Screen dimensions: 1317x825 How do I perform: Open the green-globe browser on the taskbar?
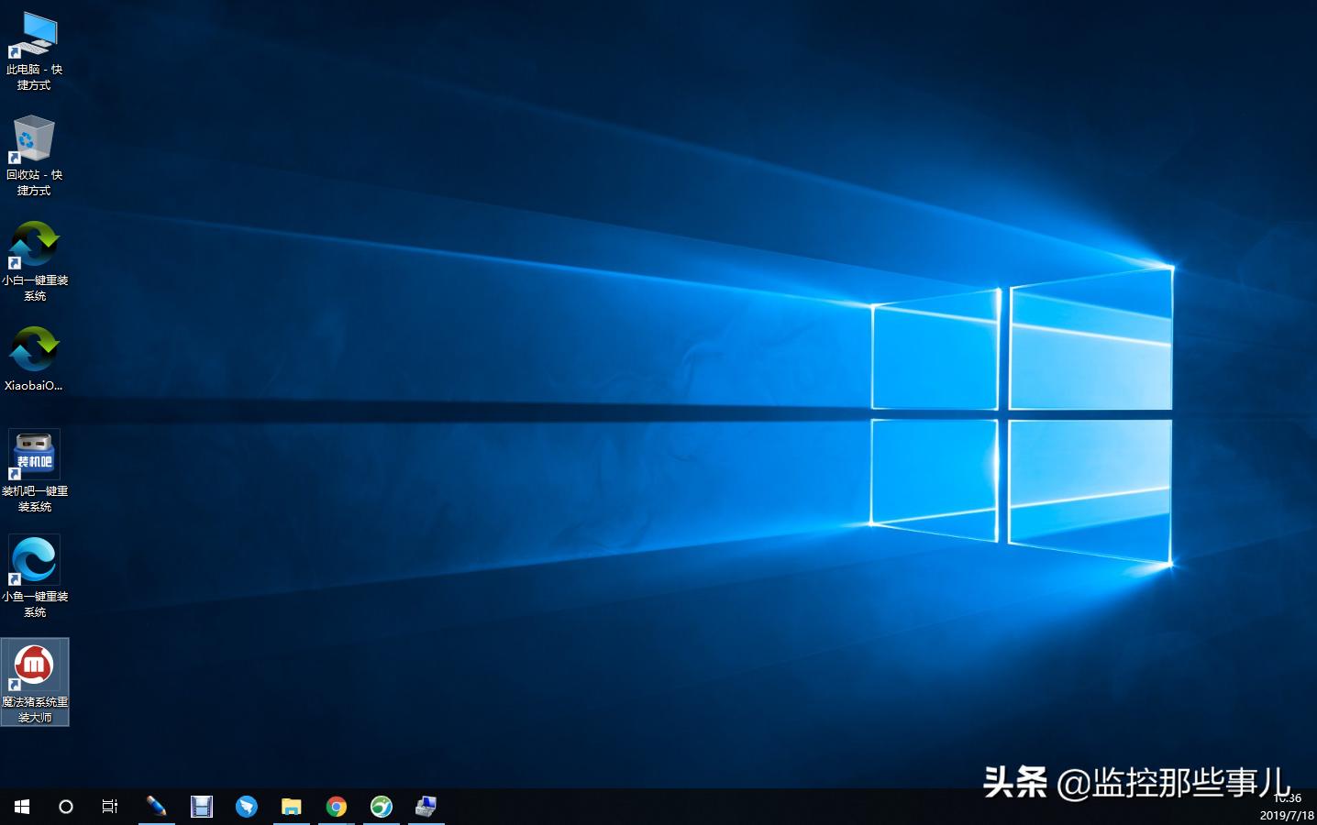pyautogui.click(x=382, y=807)
